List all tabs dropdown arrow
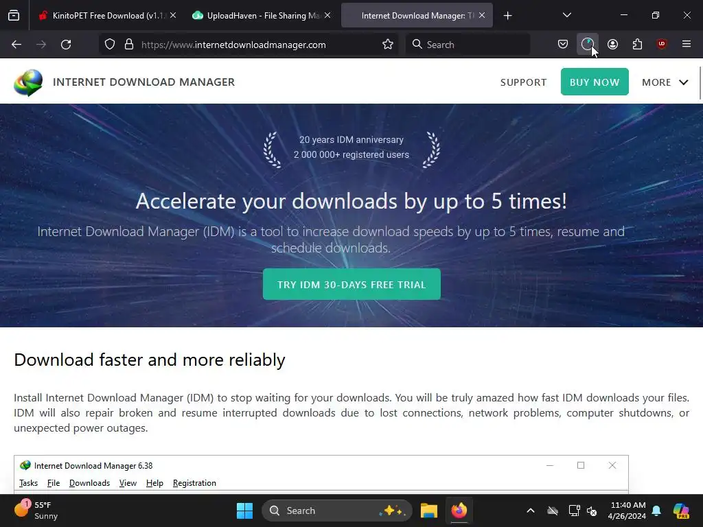The height and width of the screenshot is (527, 703). click(x=567, y=16)
